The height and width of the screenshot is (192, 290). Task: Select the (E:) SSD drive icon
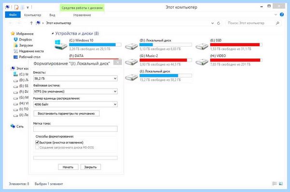[x=202, y=46]
